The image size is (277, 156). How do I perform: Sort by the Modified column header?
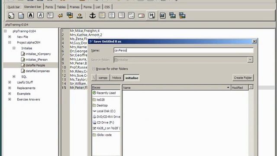239,88
